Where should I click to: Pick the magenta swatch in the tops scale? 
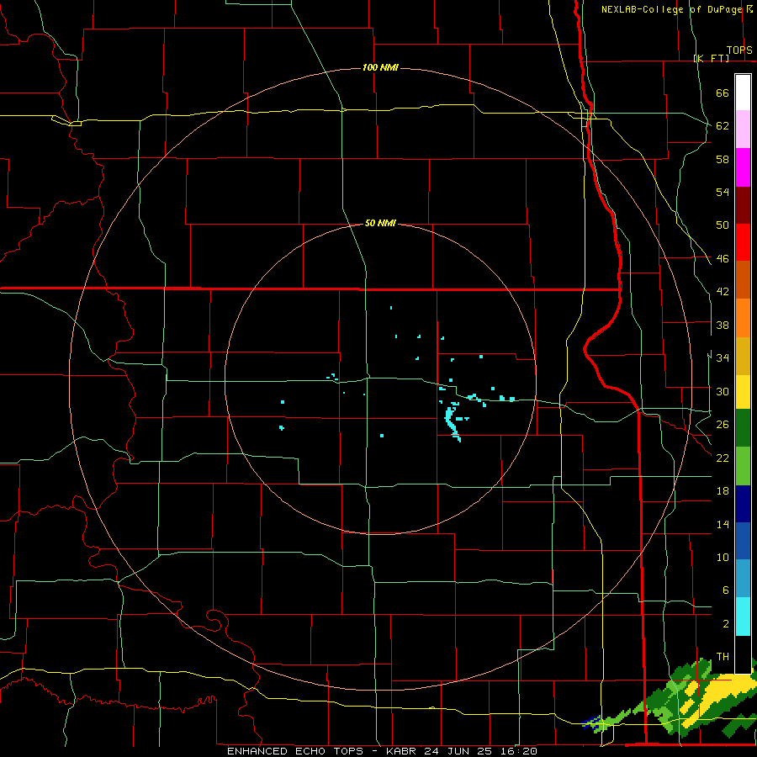pyautogui.click(x=743, y=167)
